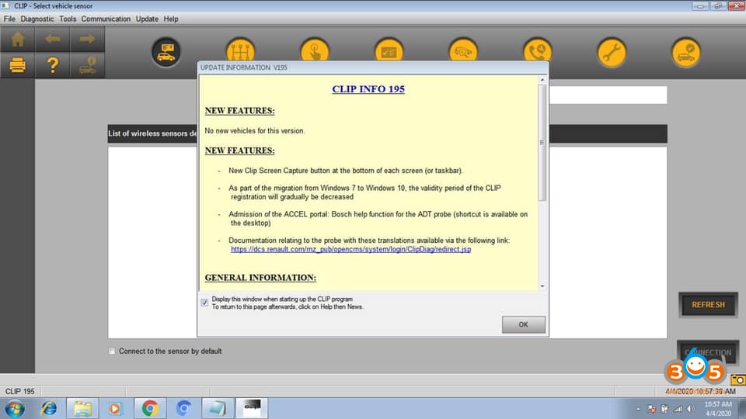Click the volume speaker tray icon
The width and height of the screenshot is (746, 419).
tap(691, 409)
